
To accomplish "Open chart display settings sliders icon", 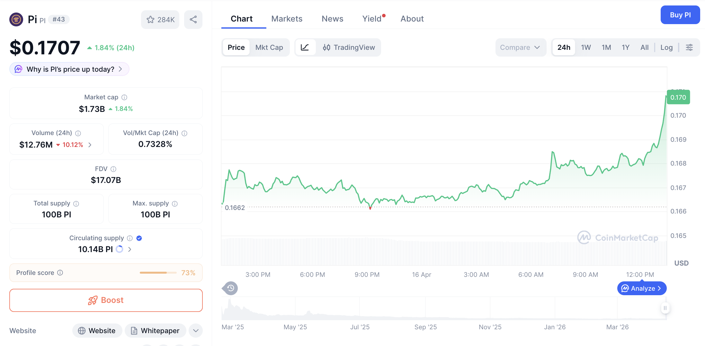I will coord(690,47).
